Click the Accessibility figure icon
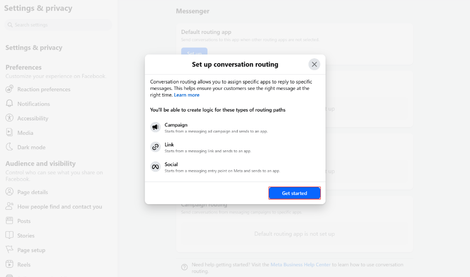This screenshot has width=470, height=277. (x=9, y=118)
